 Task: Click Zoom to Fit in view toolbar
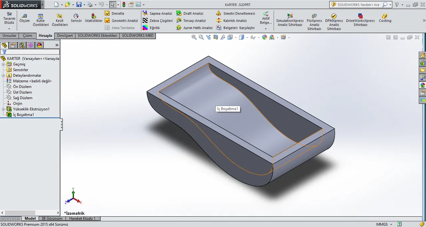point(194,37)
